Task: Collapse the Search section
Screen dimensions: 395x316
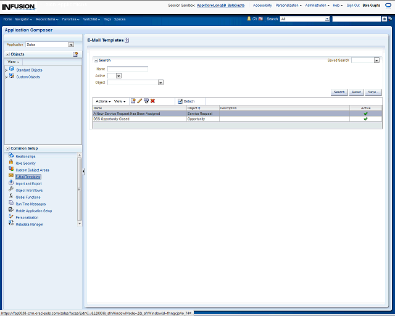Action: click(96, 60)
